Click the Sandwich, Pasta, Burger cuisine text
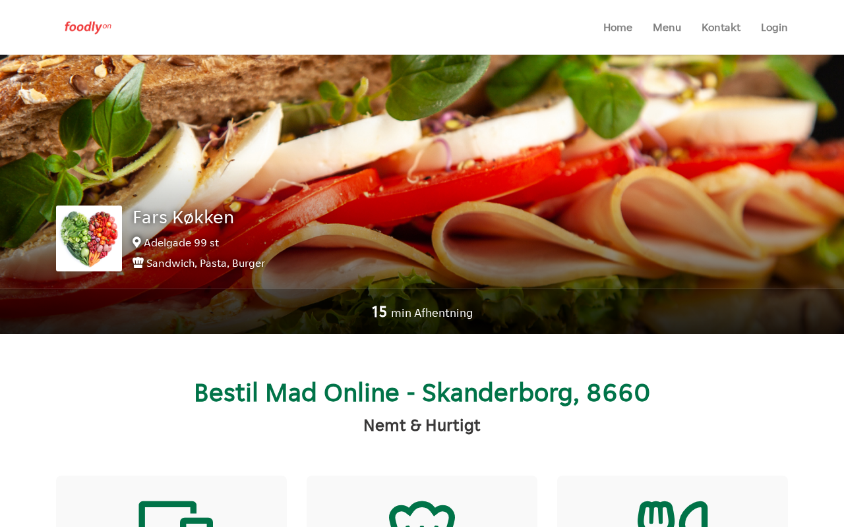Viewport: 844px width, 527px height. click(x=206, y=263)
